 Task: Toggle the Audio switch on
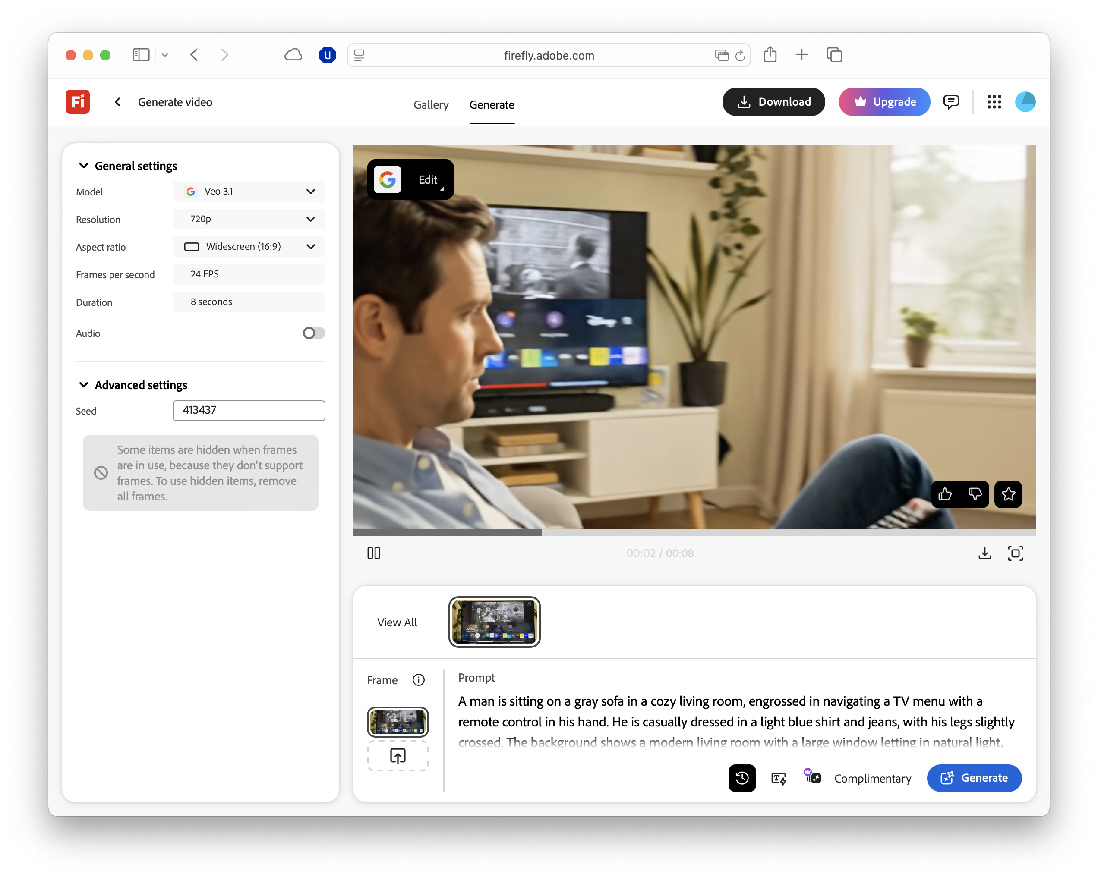pos(314,333)
